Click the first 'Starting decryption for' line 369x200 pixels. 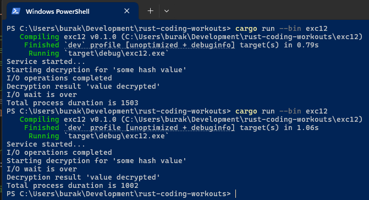tap(96, 70)
